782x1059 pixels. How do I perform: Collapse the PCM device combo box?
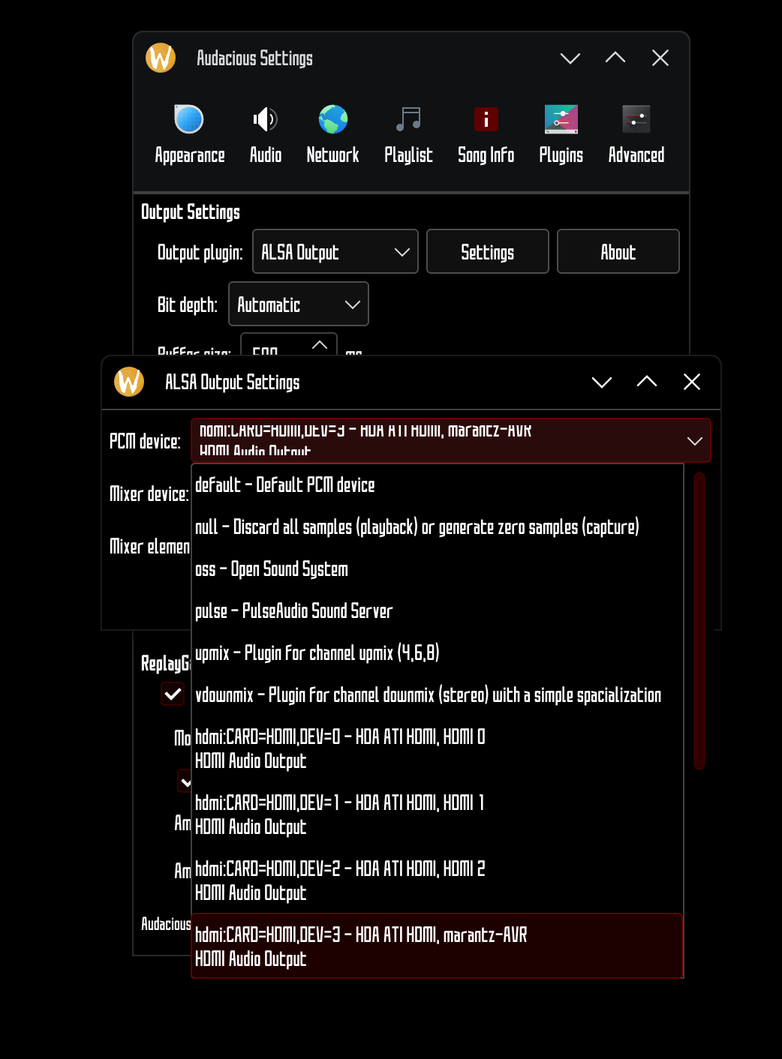point(451,441)
